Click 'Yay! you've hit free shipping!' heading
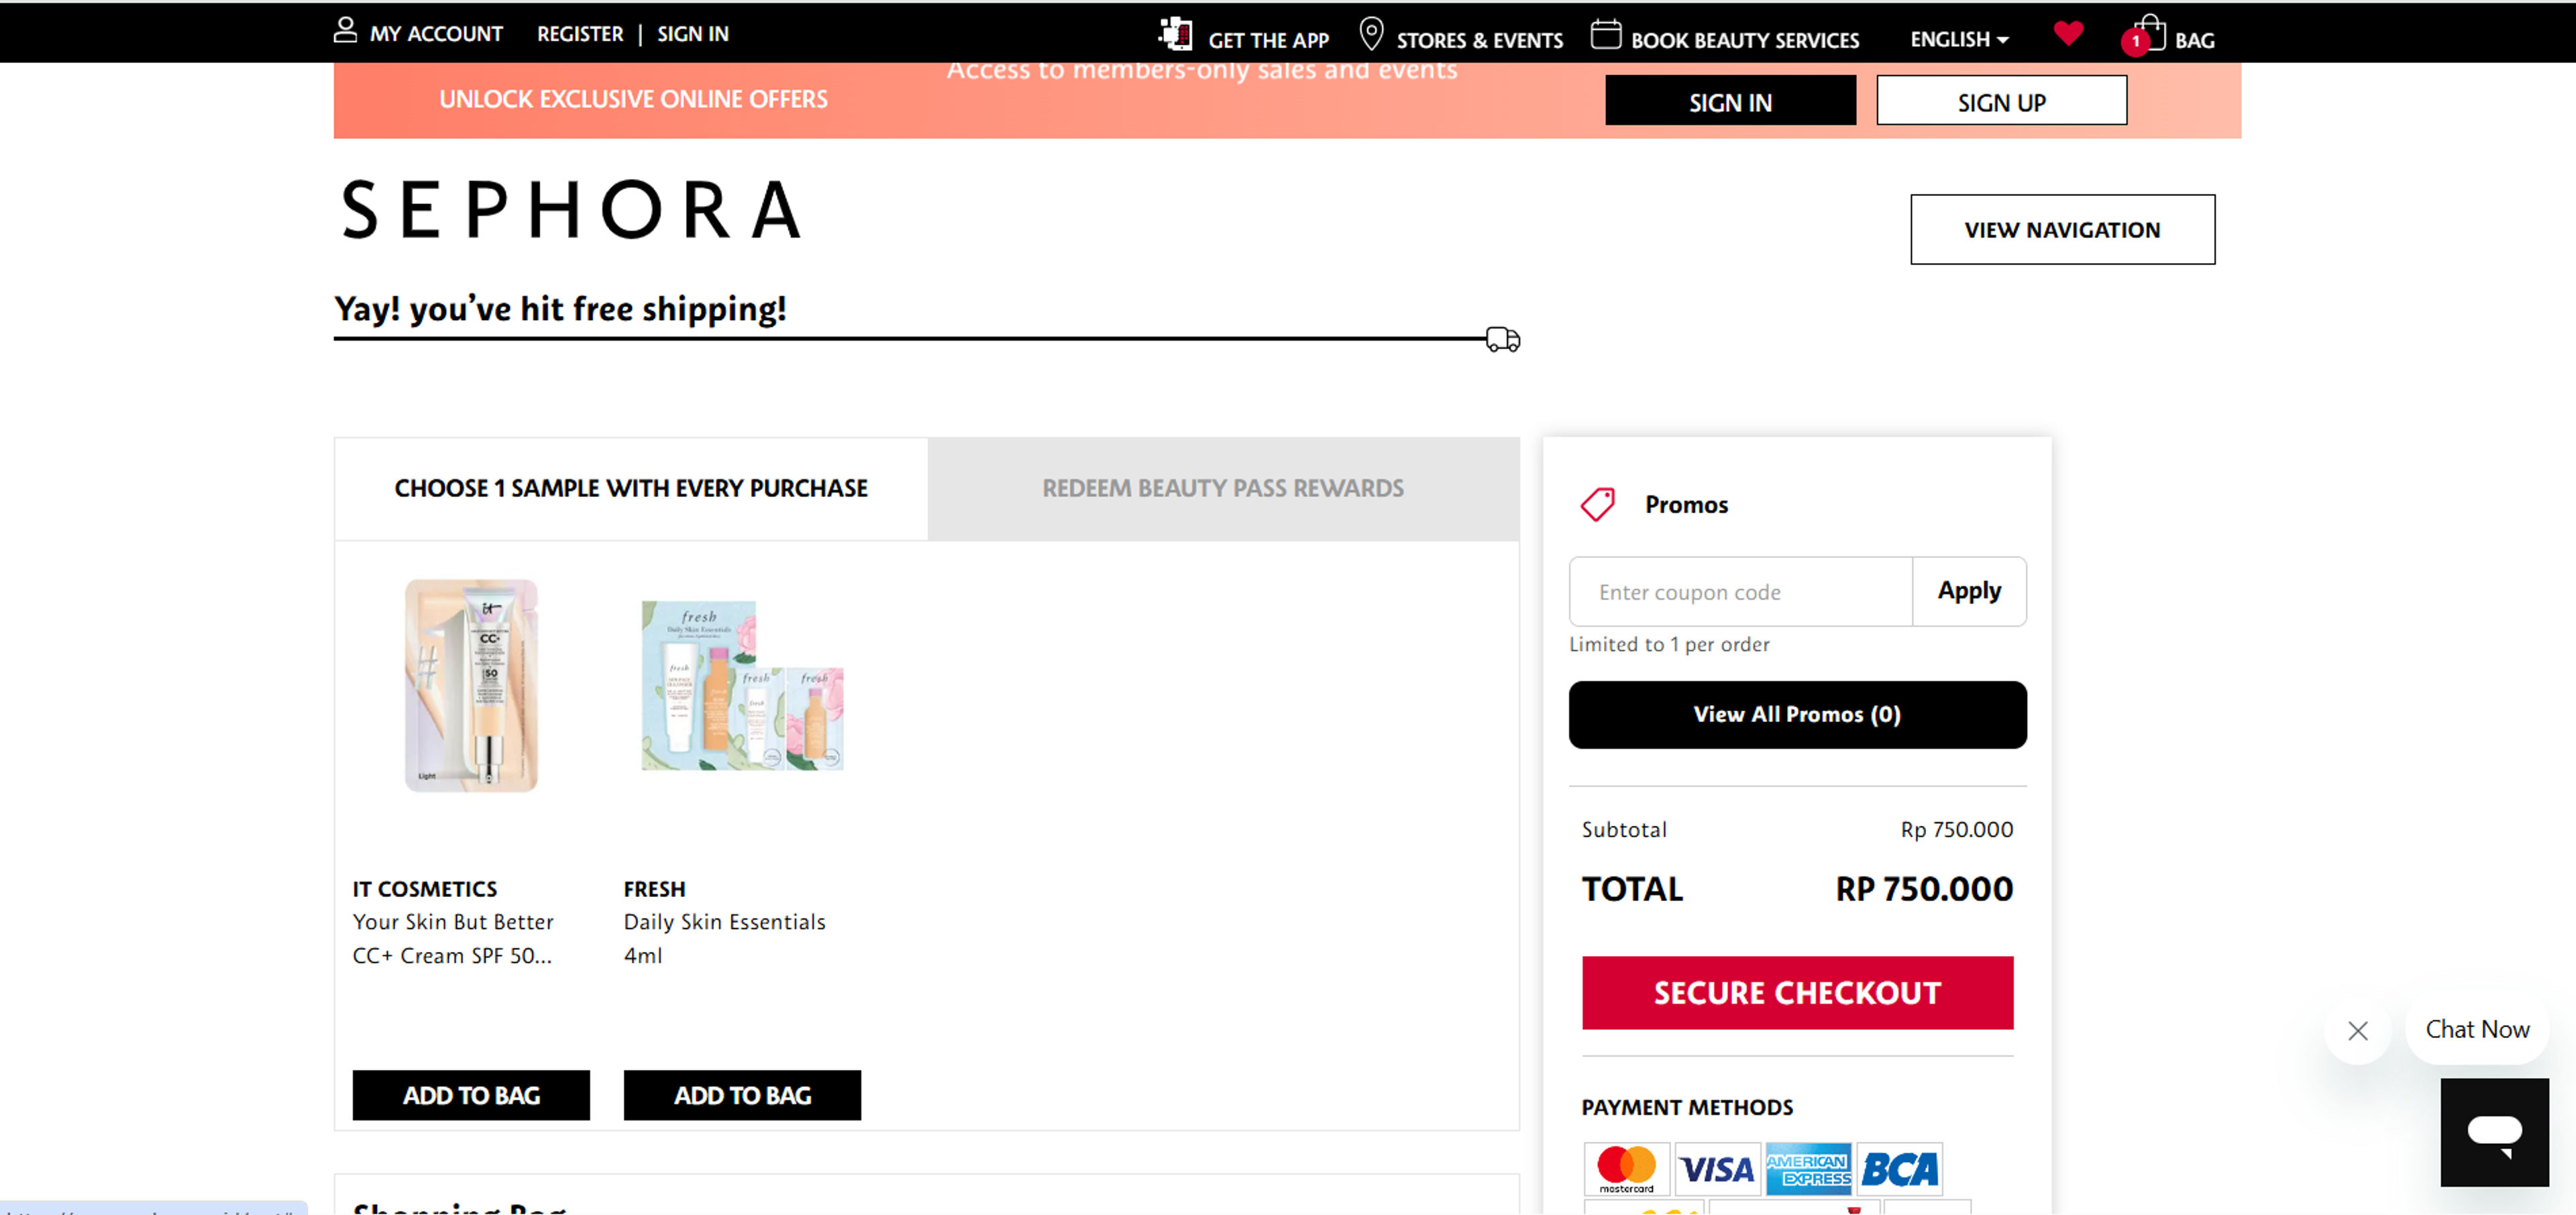The image size is (2576, 1215). click(560, 309)
